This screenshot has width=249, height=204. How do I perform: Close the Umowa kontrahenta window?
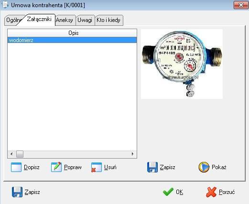(x=241, y=5)
